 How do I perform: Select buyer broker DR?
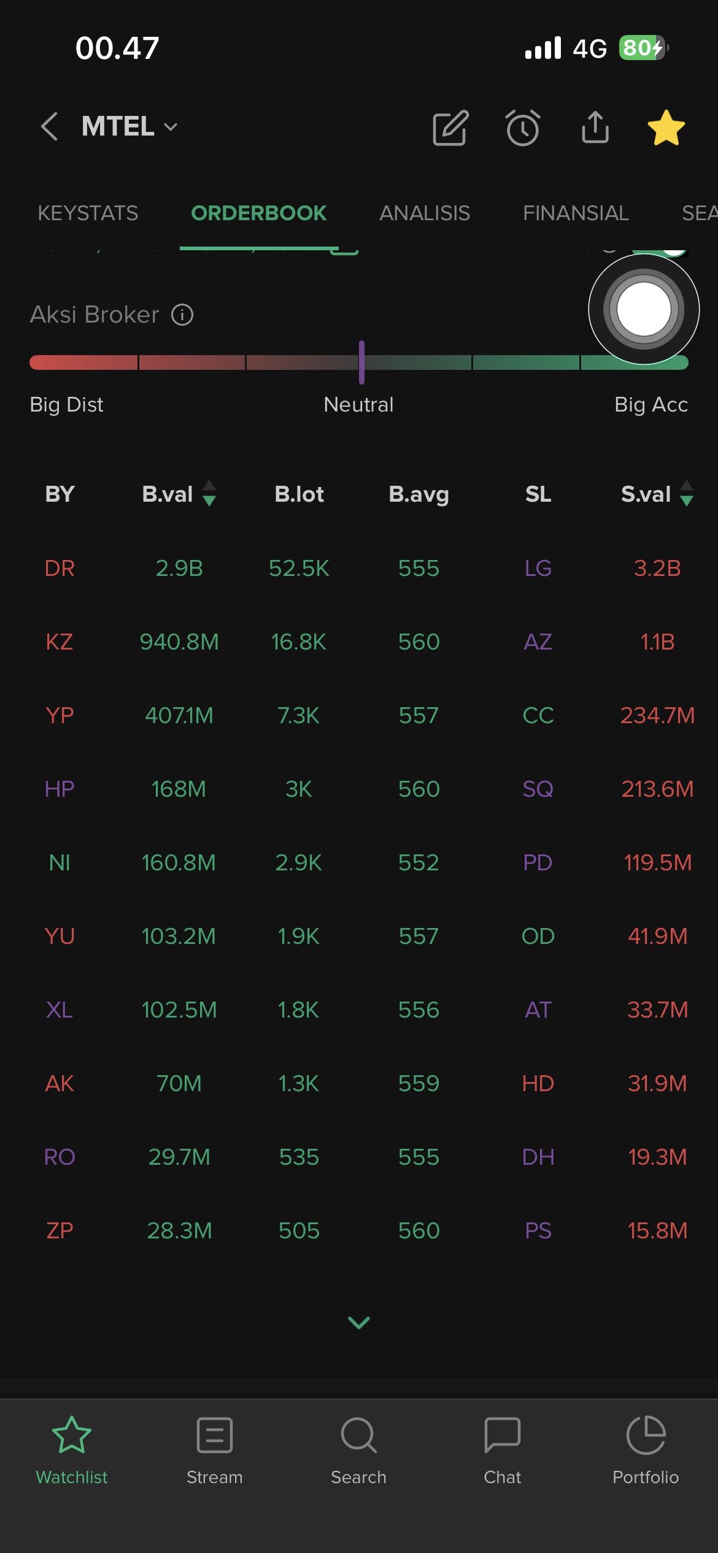[x=60, y=569]
